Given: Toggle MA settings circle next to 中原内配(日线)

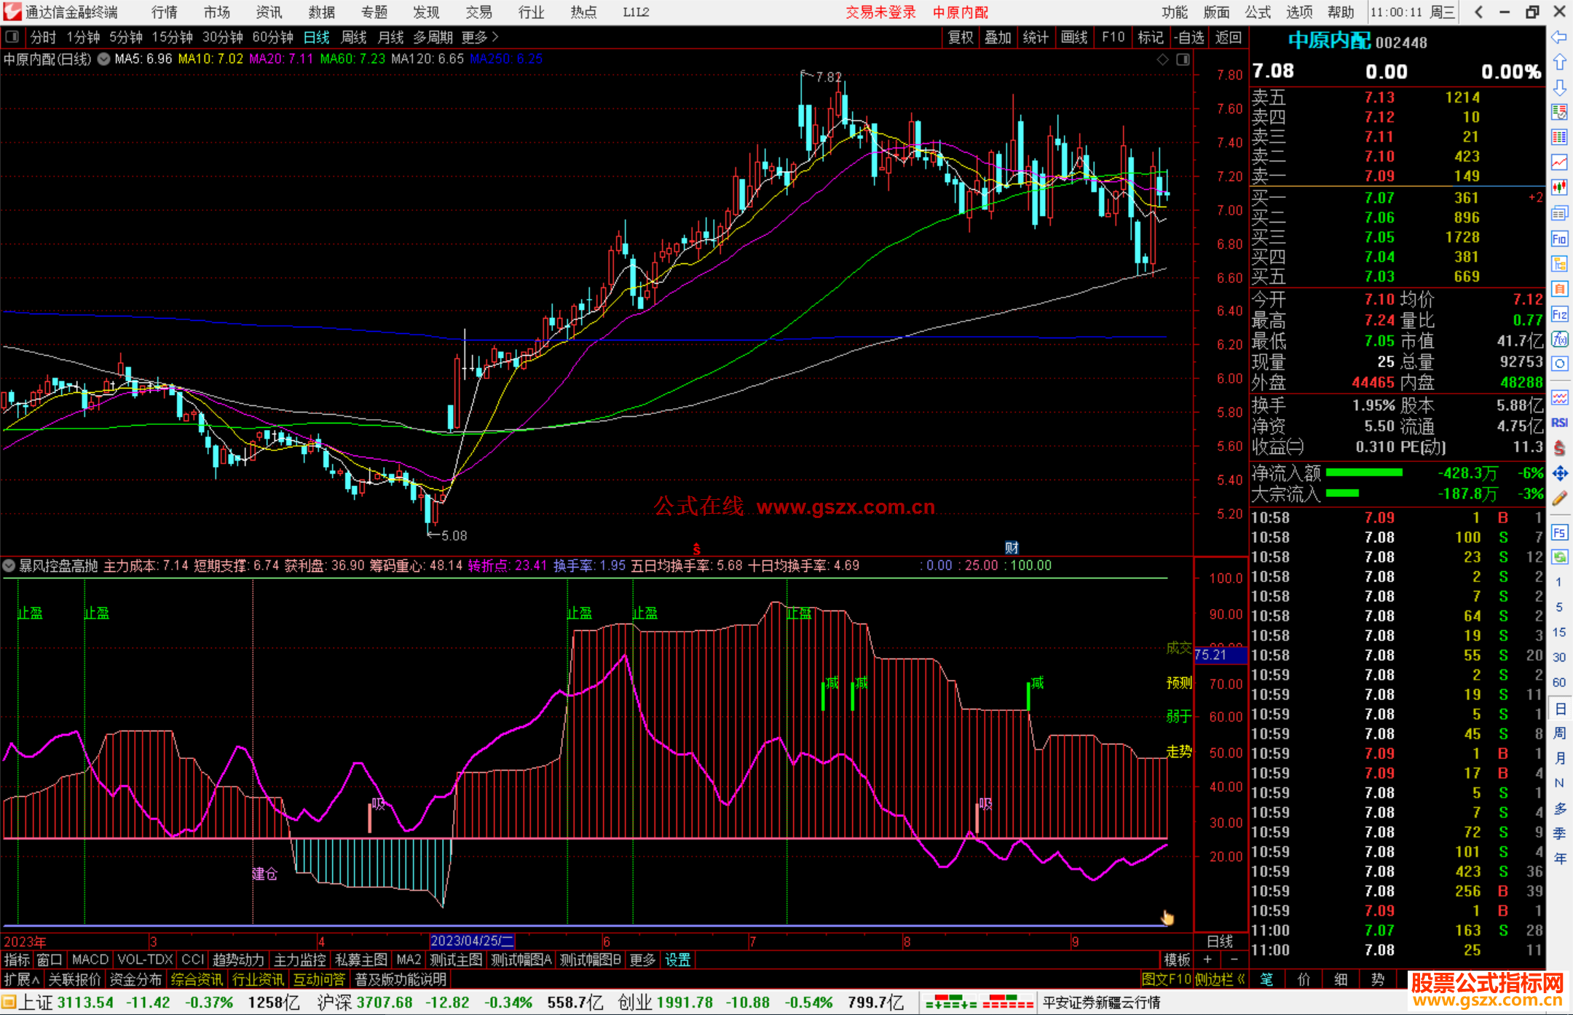Looking at the screenshot, I should click(104, 59).
